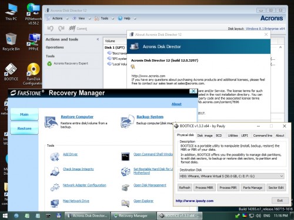Click the Set Bootable Hard Disk icon
The height and width of the screenshot is (220, 294).
coord(125,171)
